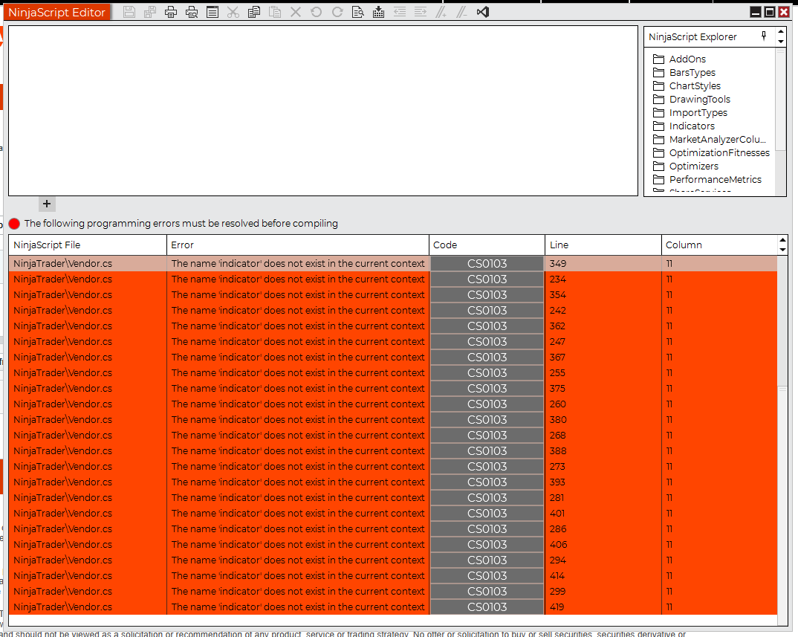Viewport: 798px width, 637px height.
Task: Expand the ImportTypes folder
Action: (690, 112)
